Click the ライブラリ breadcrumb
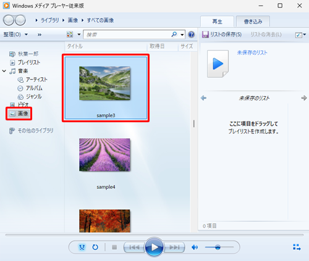 point(50,20)
